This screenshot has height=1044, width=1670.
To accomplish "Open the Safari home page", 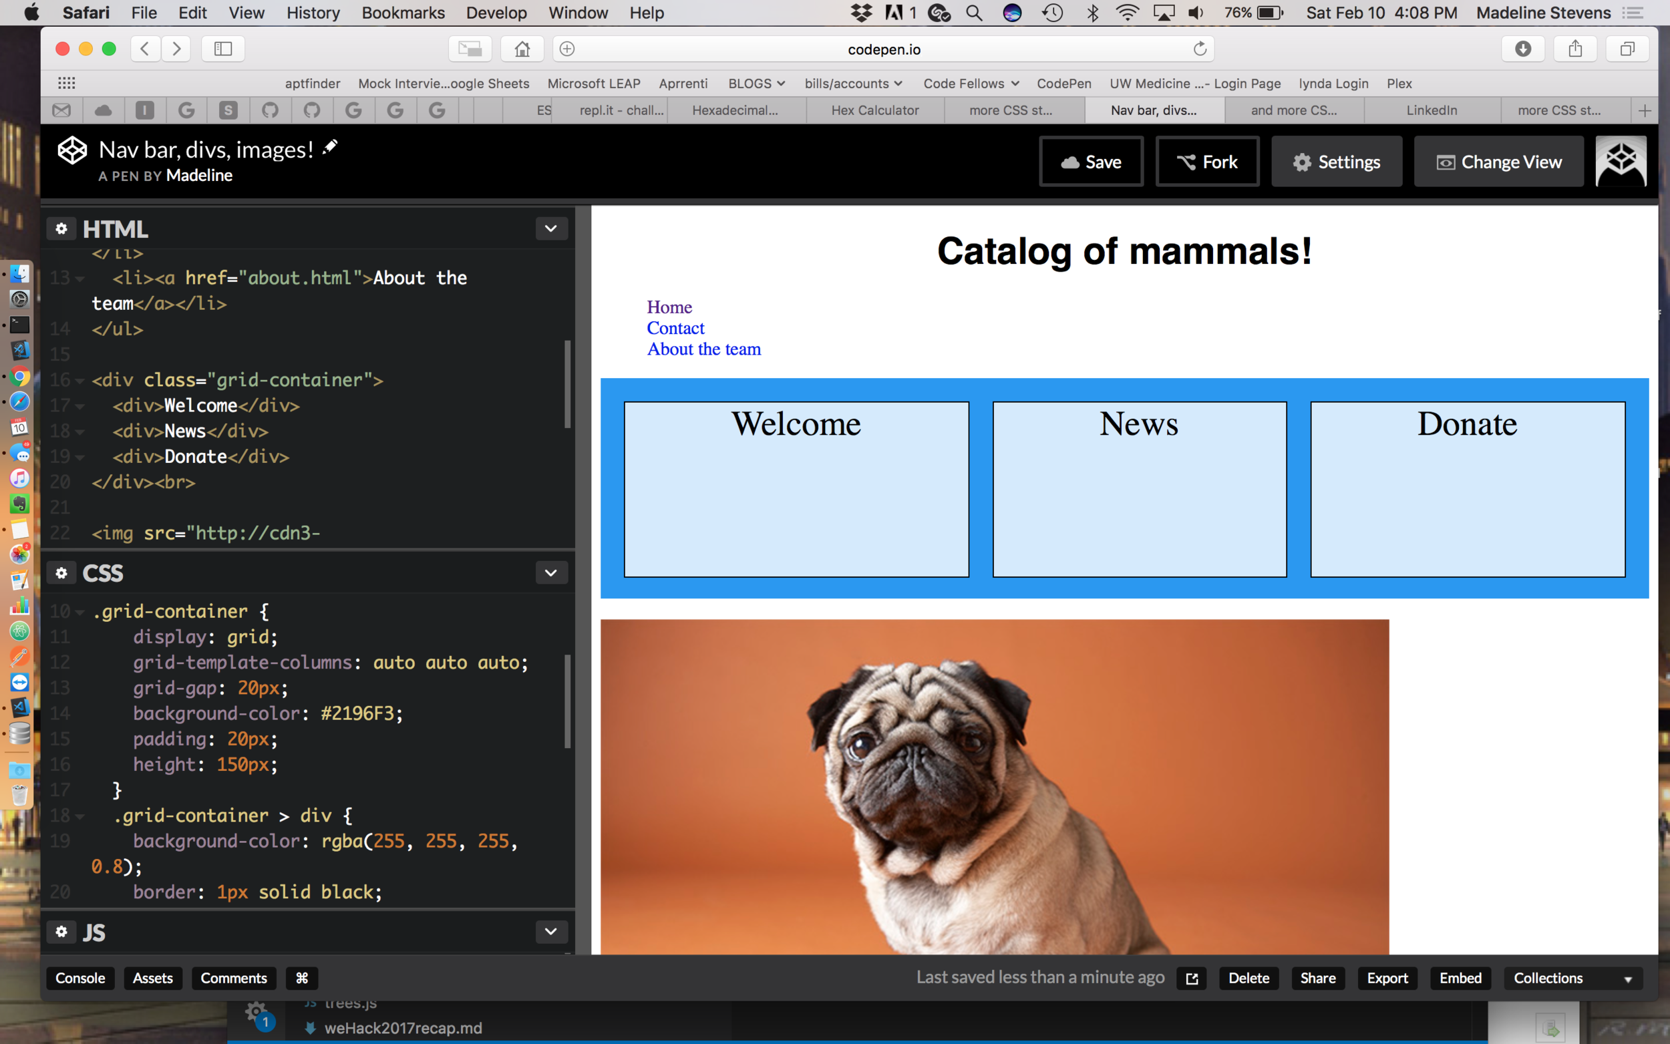I will [522, 48].
